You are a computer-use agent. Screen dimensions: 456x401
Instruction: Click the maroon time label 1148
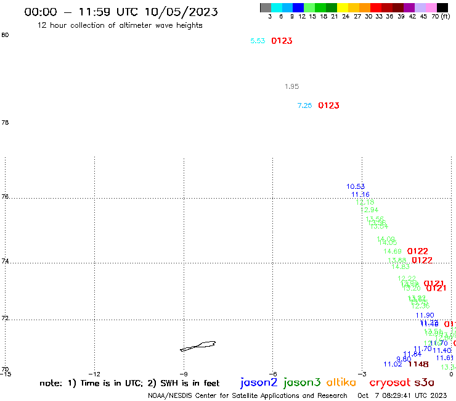click(x=418, y=364)
